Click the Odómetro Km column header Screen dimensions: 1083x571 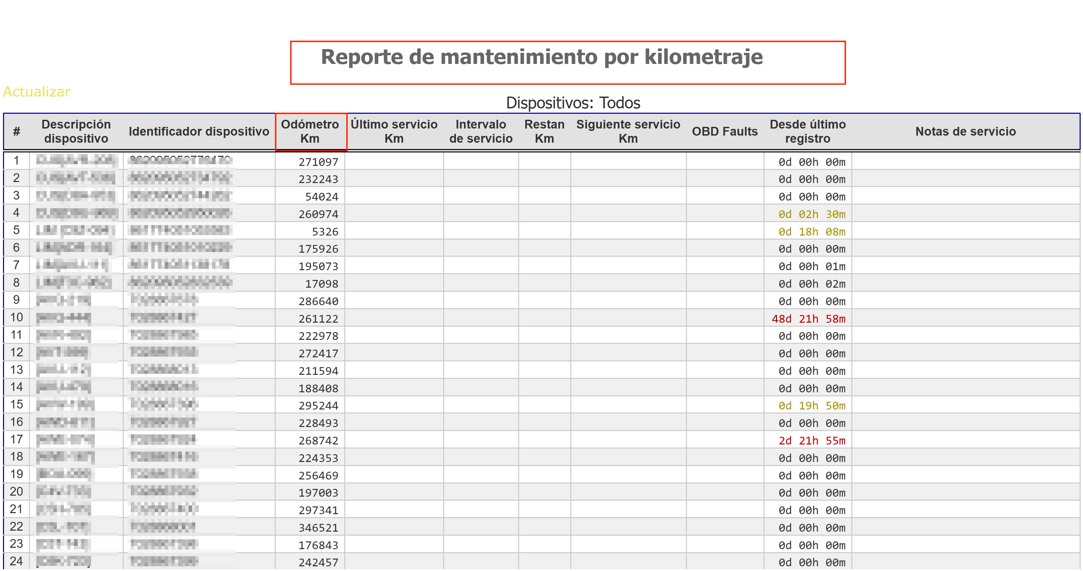point(310,131)
